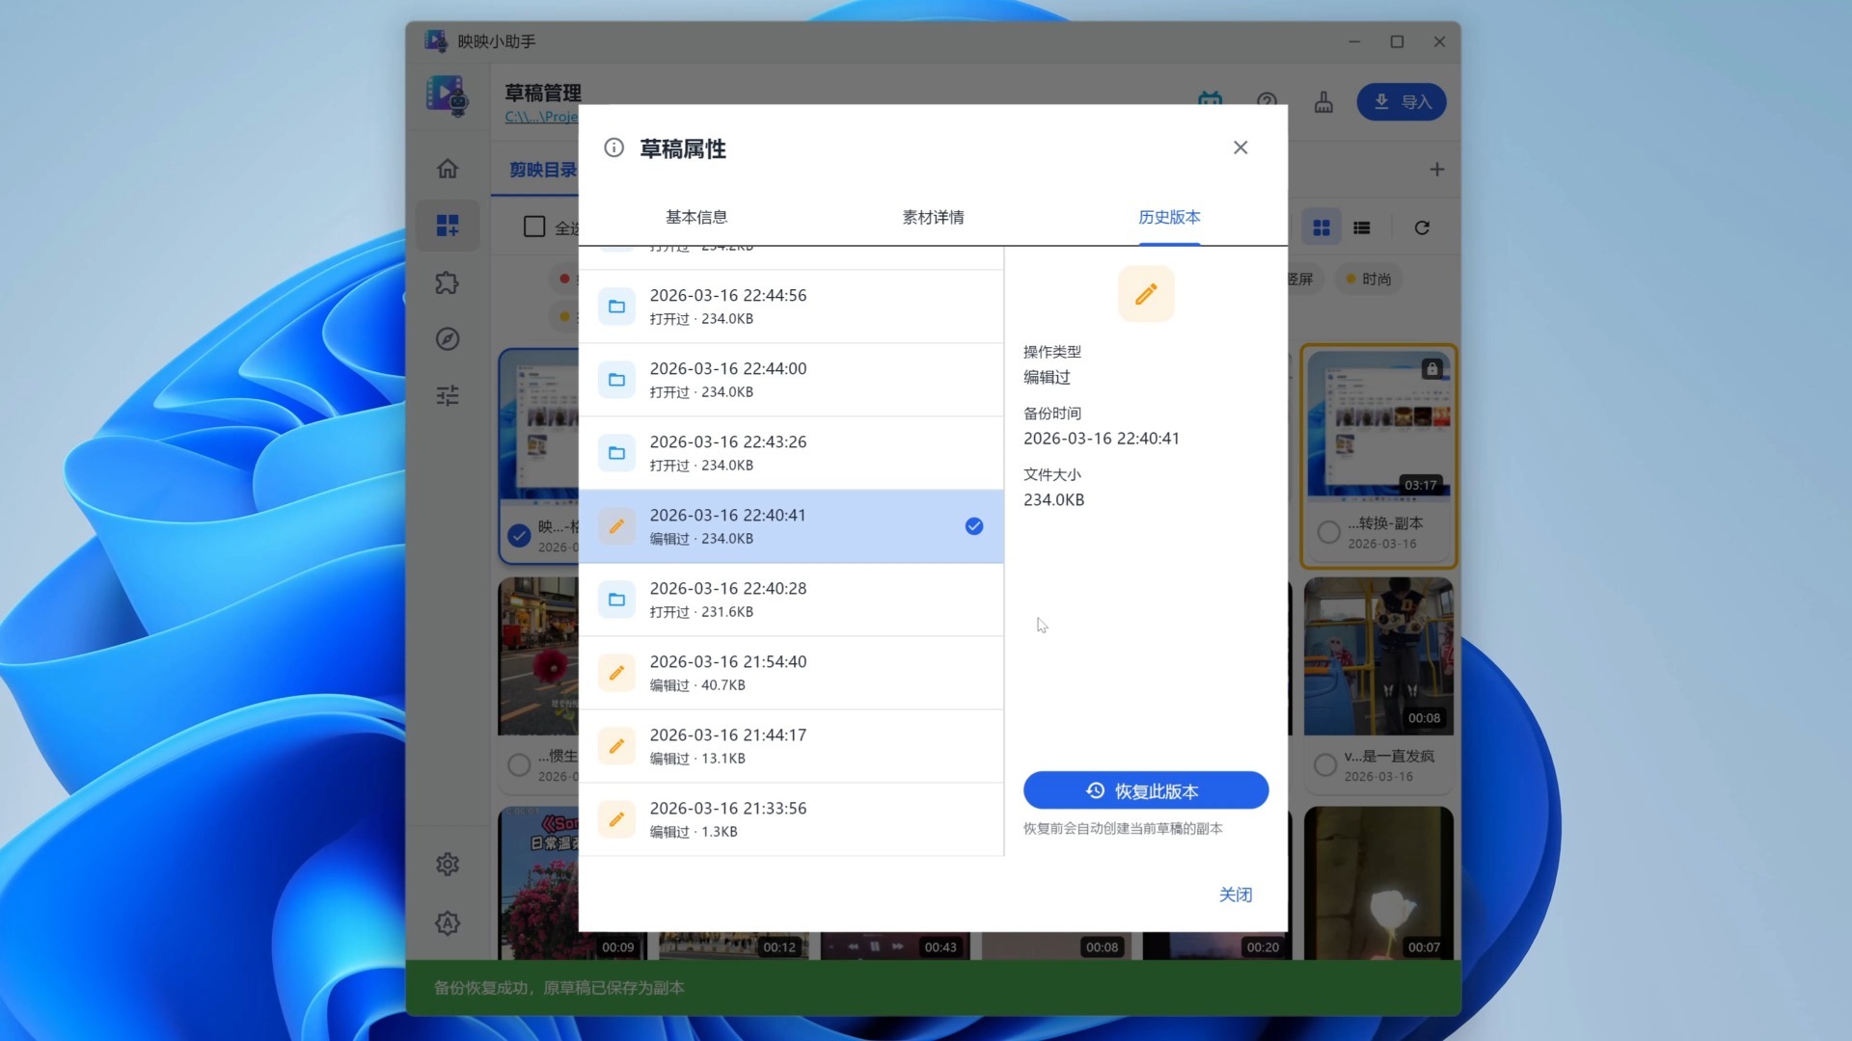
Task: Open the home icon in sidebar
Action: tap(447, 169)
